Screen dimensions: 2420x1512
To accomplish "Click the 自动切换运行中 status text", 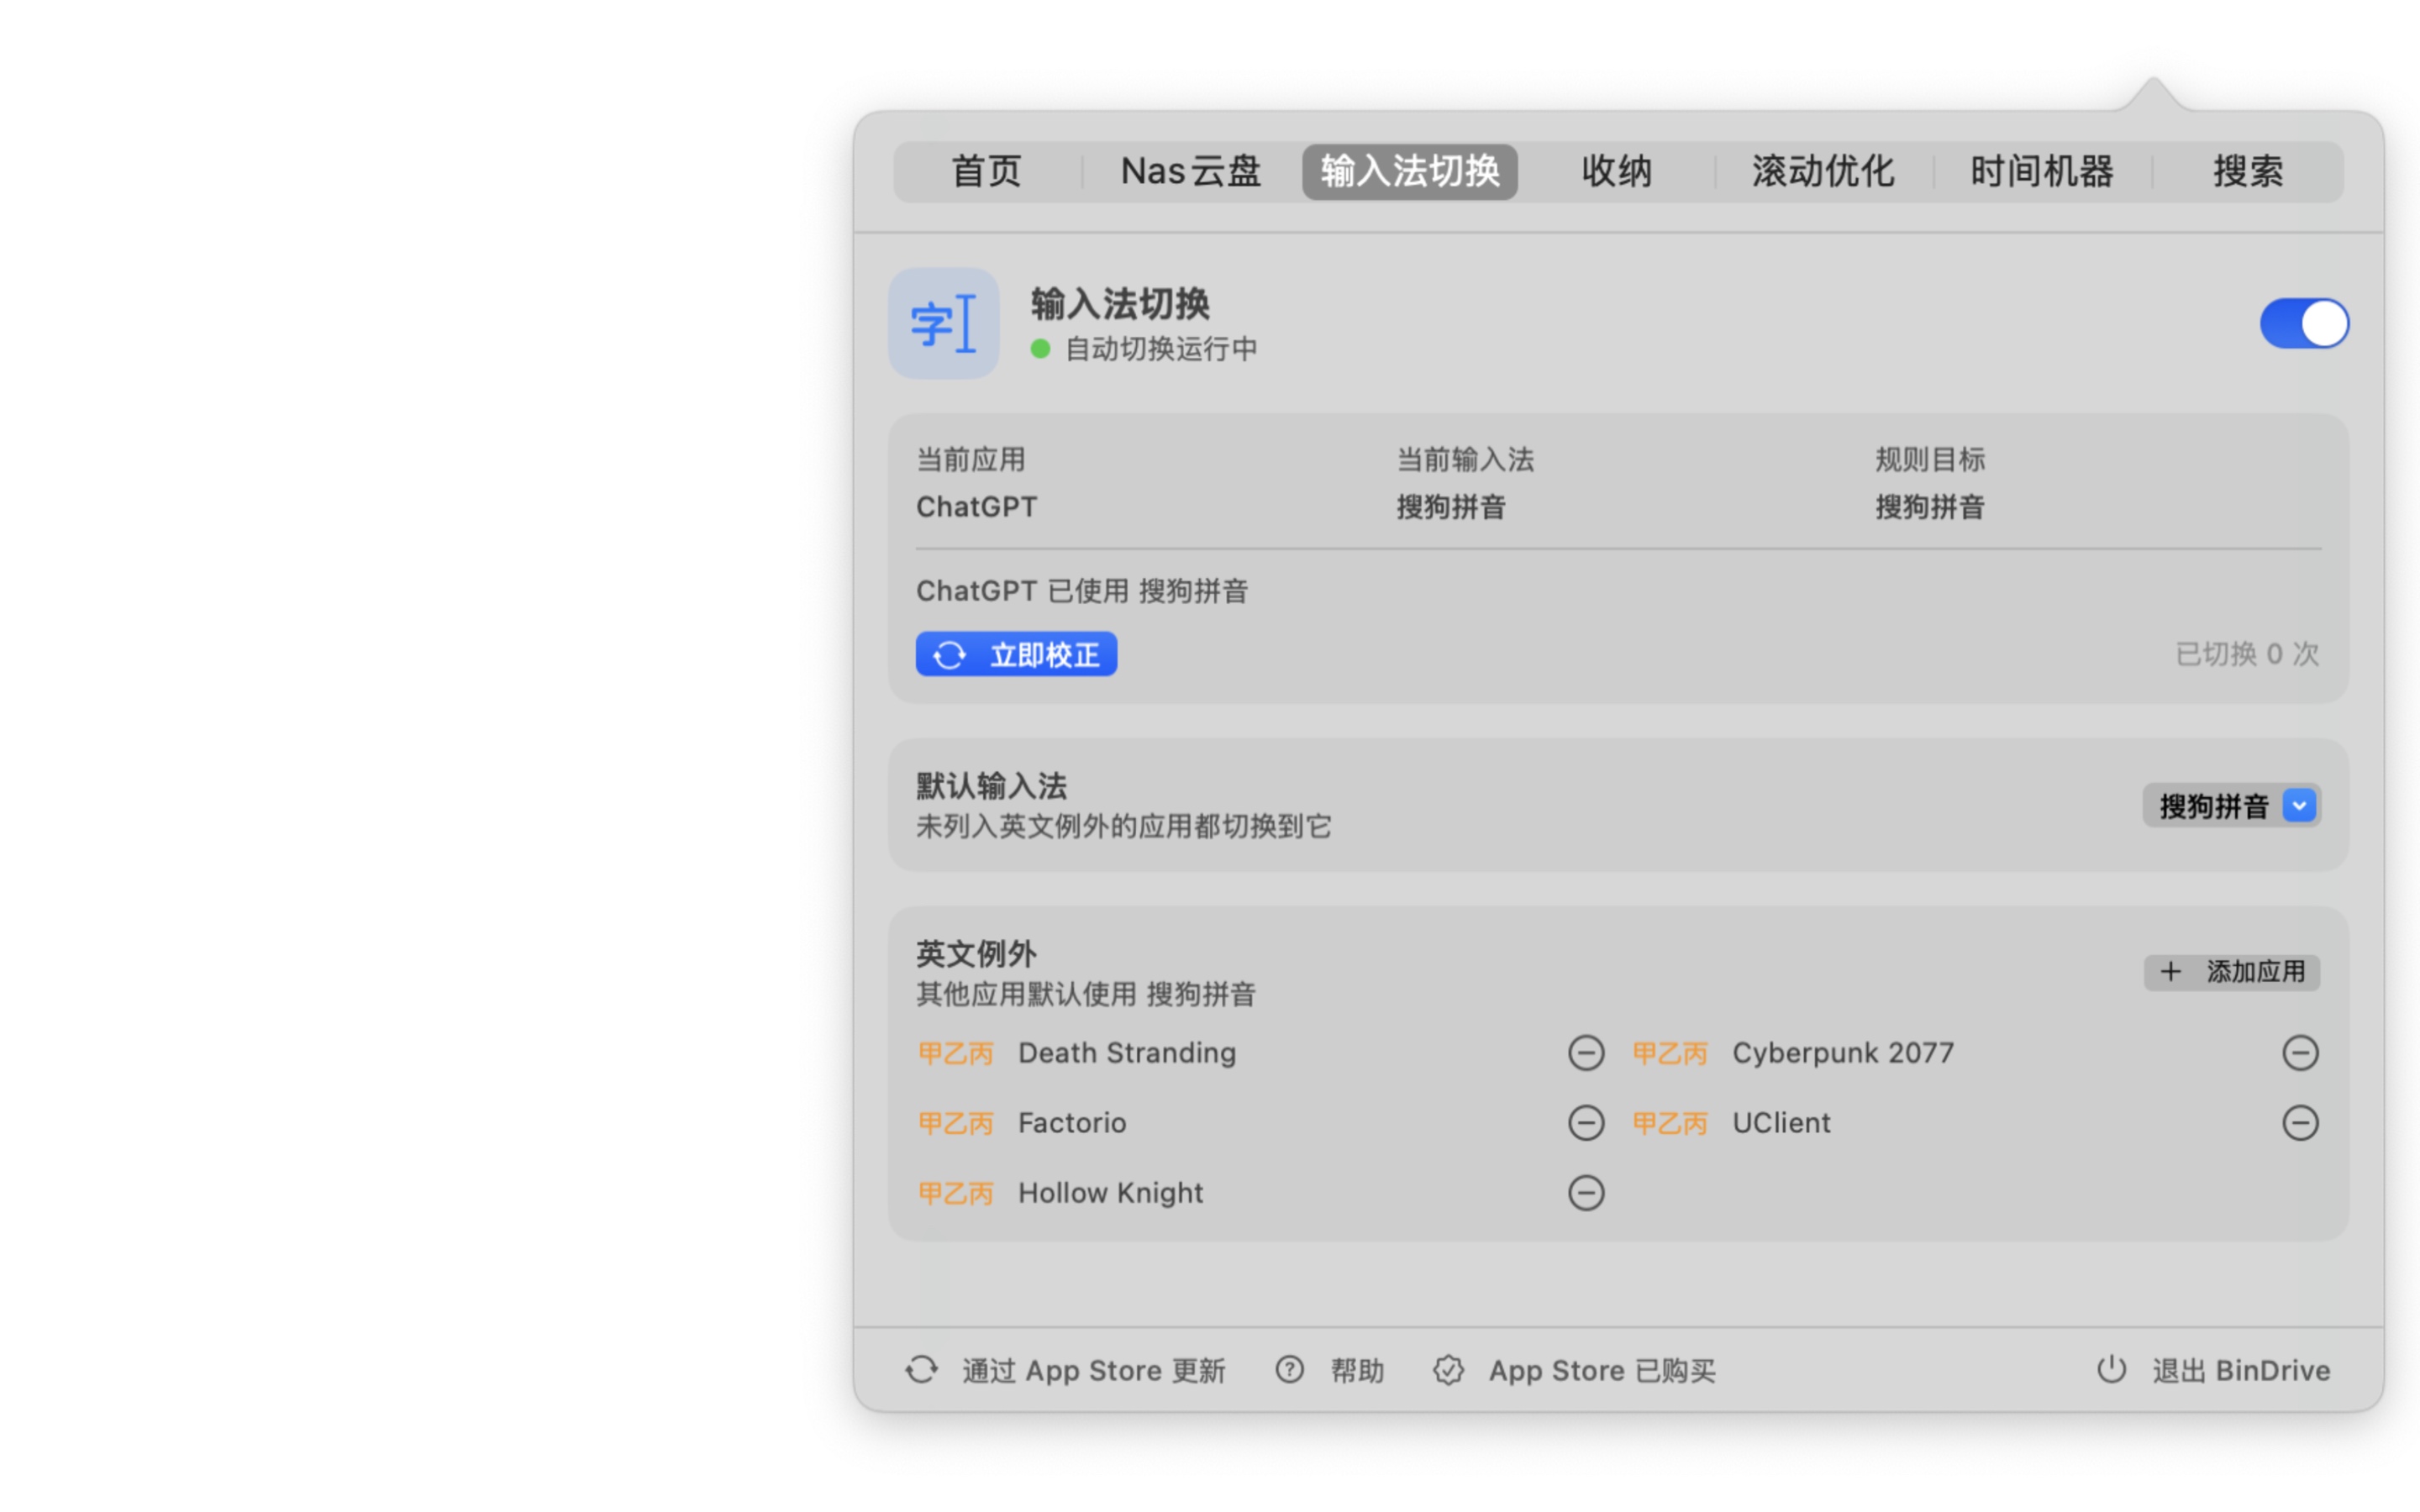I will pyautogui.click(x=1160, y=349).
